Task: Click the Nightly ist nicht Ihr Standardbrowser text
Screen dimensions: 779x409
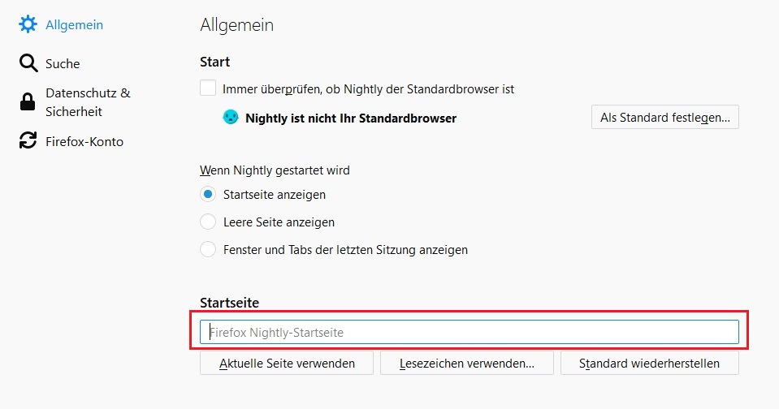Action: (x=351, y=118)
